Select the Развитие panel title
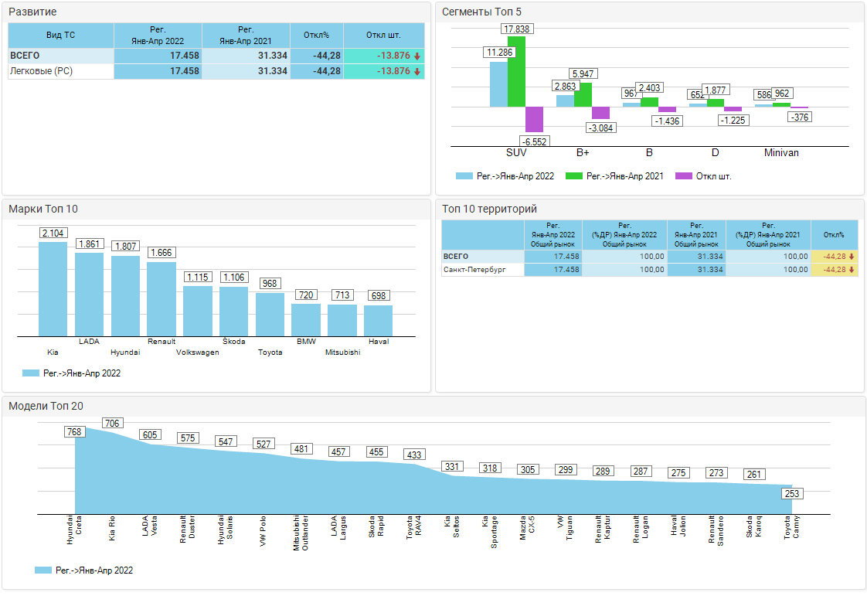The image size is (867, 613). 32,12
